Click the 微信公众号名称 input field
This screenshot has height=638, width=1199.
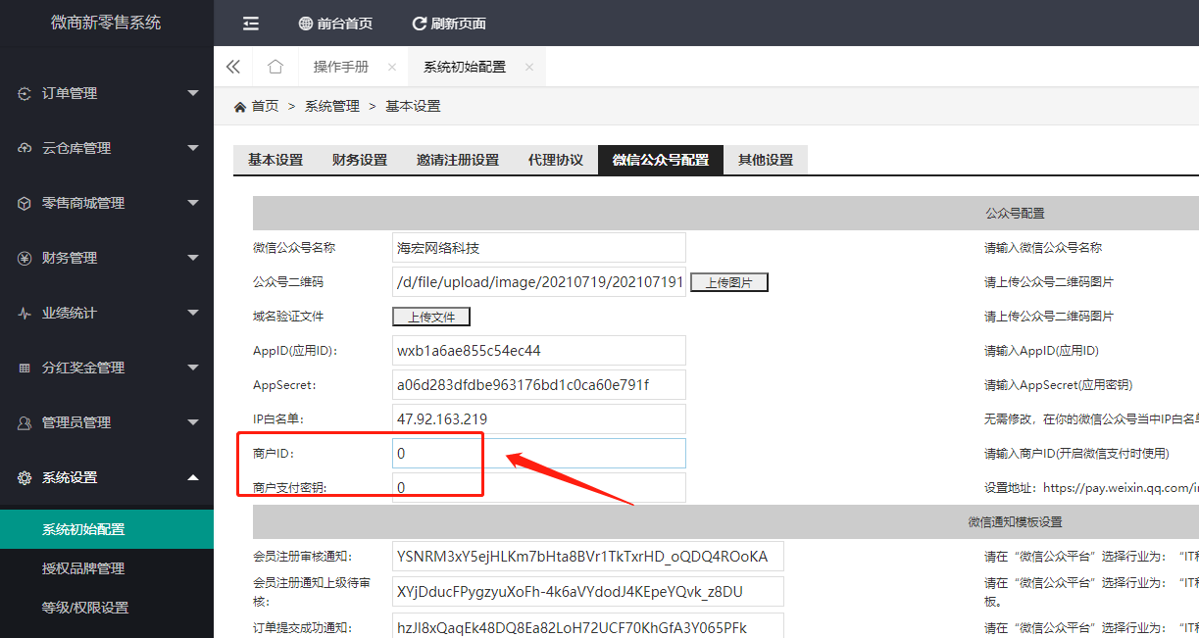(539, 248)
